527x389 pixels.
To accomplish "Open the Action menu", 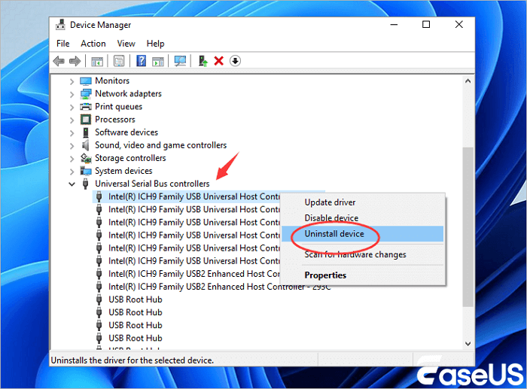I will [x=93, y=44].
